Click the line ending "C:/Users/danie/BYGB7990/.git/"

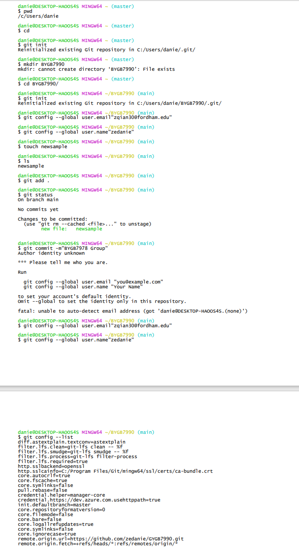tap(119, 103)
